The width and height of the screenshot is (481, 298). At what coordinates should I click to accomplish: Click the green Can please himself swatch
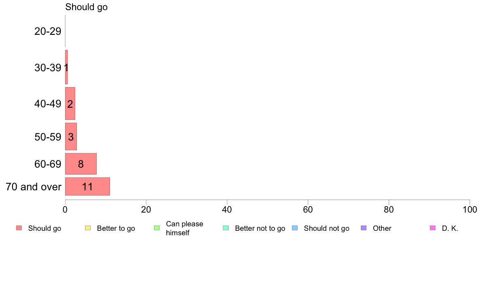click(157, 228)
